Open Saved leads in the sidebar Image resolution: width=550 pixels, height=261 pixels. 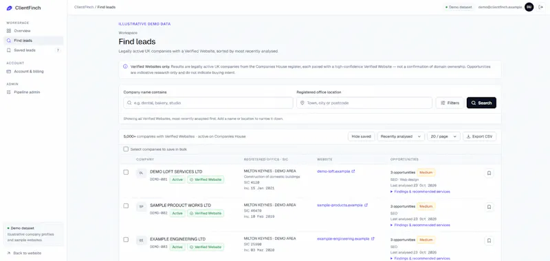click(33, 50)
